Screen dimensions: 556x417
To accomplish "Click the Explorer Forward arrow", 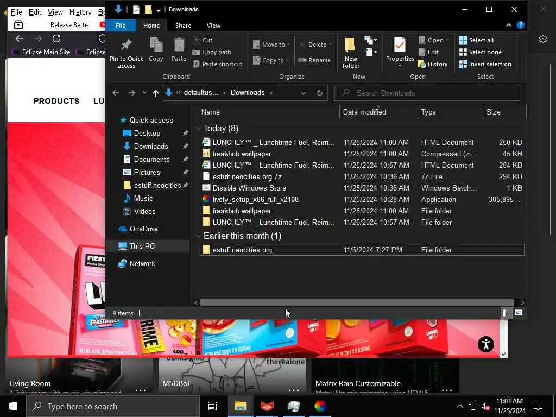I will pyautogui.click(x=131, y=93).
